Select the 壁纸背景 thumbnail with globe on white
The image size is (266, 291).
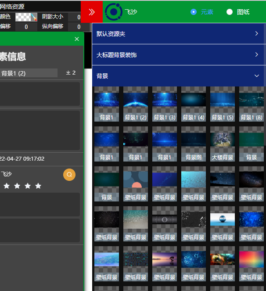[x=223, y=224]
